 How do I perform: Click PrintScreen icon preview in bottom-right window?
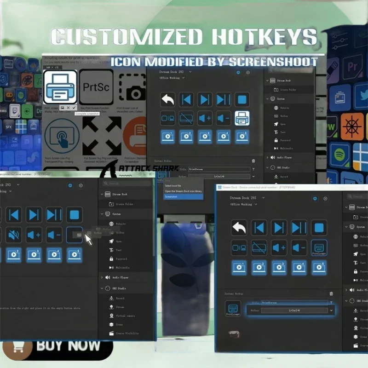[x=233, y=309]
